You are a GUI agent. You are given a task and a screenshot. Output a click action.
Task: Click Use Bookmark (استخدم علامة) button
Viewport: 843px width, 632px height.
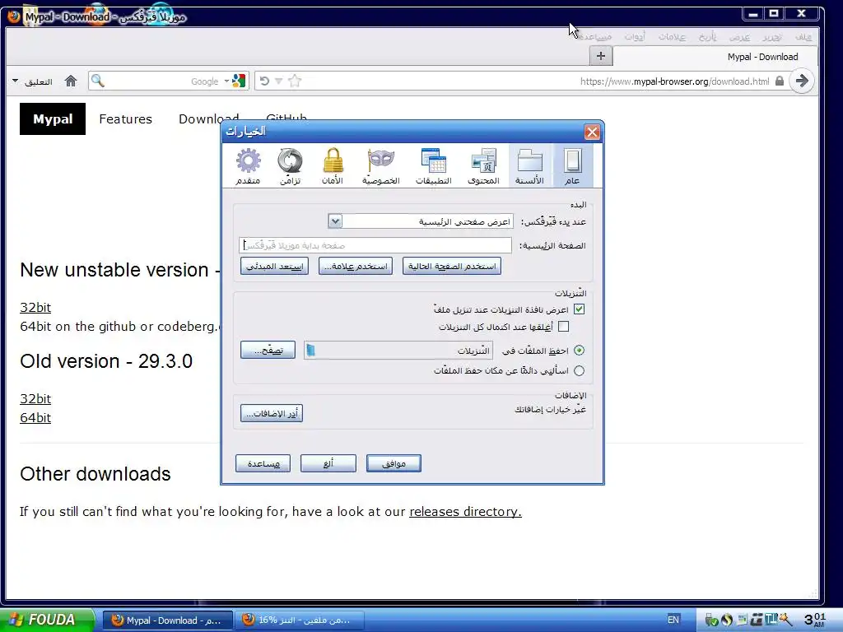(356, 266)
